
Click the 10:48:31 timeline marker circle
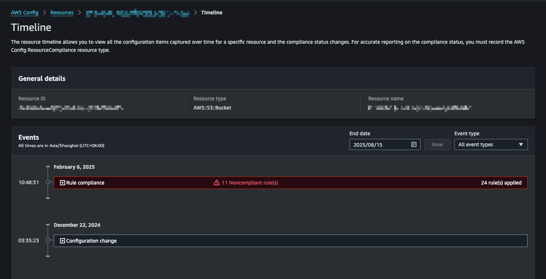[47, 182]
